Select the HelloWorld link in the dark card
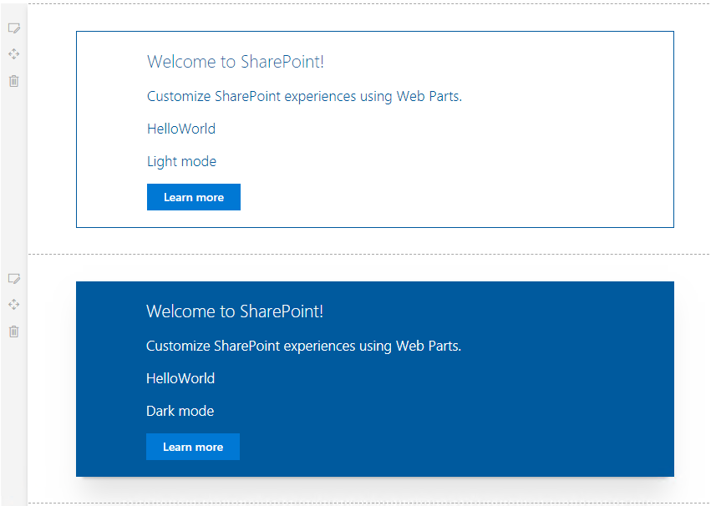Screen dimensions: 716x506 point(180,378)
